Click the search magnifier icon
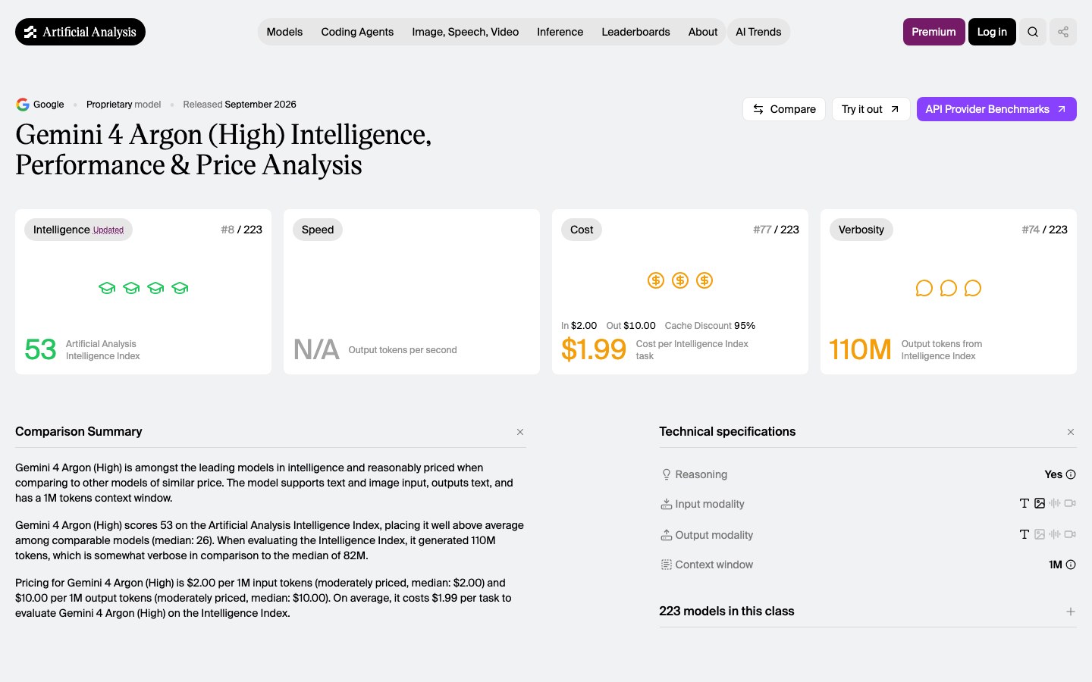The height and width of the screenshot is (682, 1092). coord(1033,32)
